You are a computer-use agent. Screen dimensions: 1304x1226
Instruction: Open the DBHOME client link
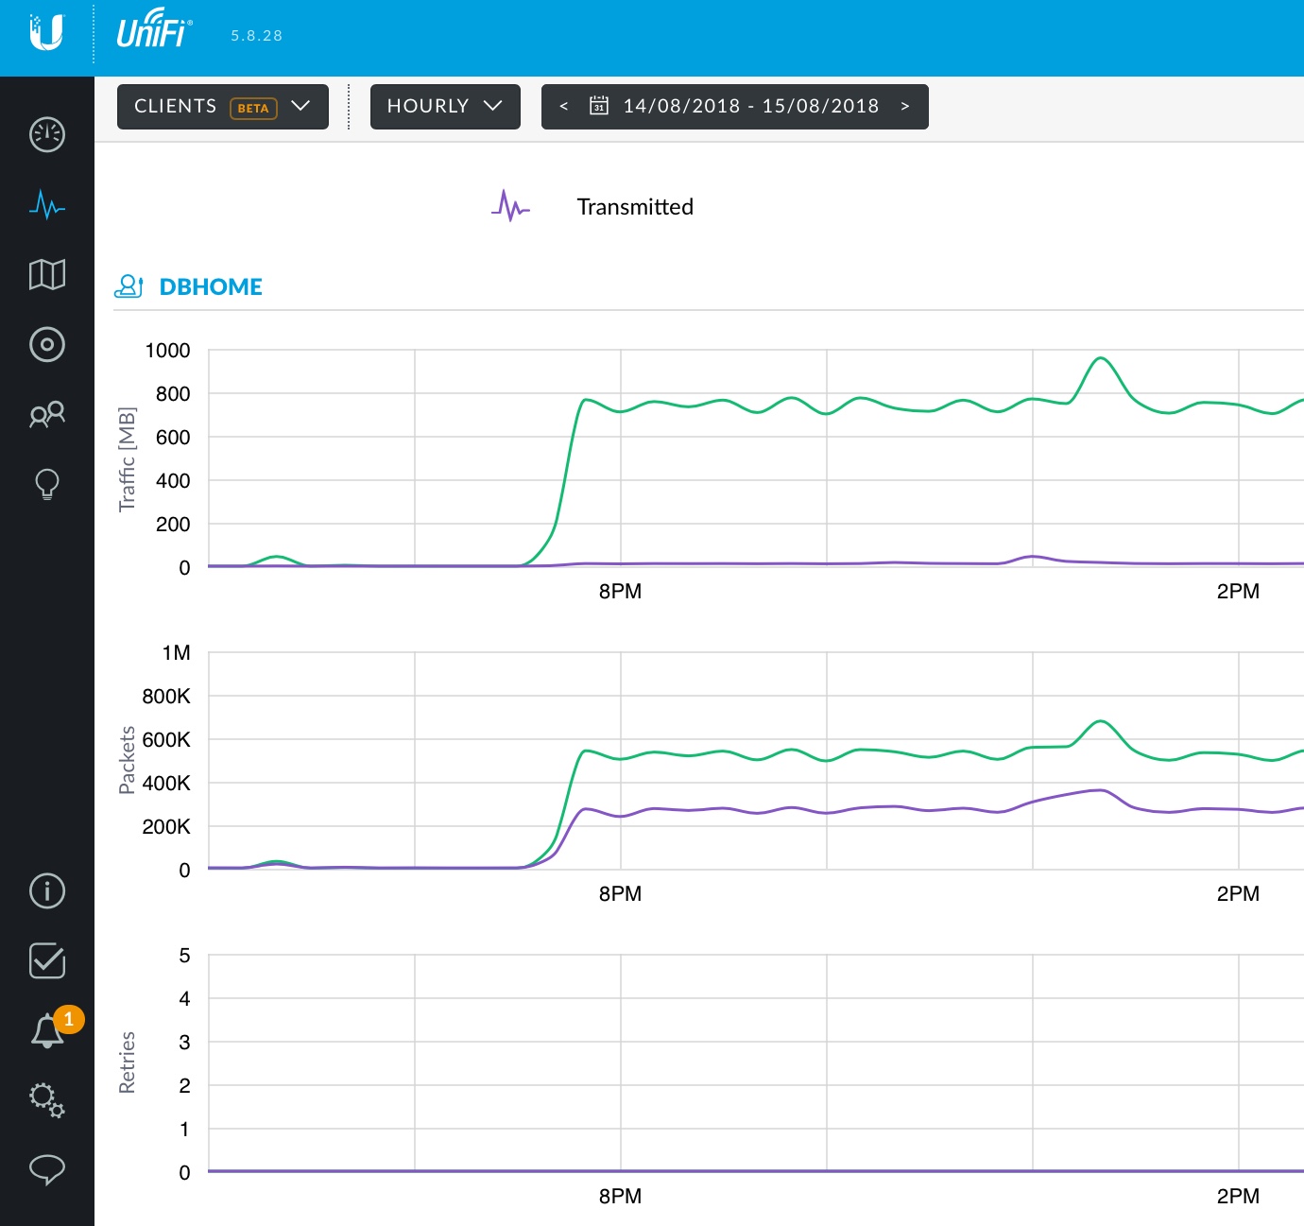(211, 286)
